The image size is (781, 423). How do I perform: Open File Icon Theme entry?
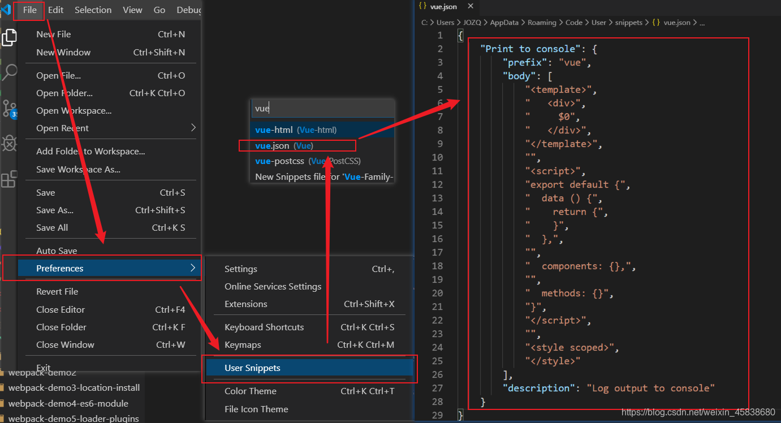[309, 409]
